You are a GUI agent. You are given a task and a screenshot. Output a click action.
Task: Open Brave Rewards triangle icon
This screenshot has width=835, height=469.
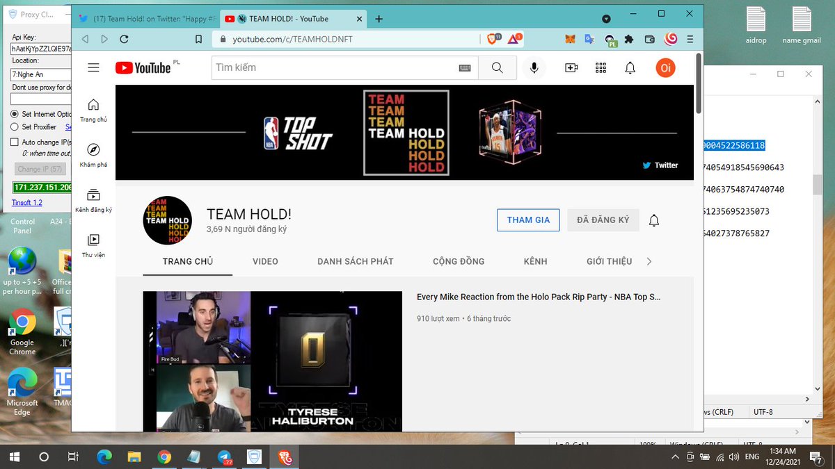point(514,40)
